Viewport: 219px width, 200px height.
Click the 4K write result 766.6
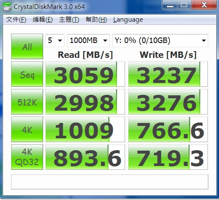click(168, 129)
